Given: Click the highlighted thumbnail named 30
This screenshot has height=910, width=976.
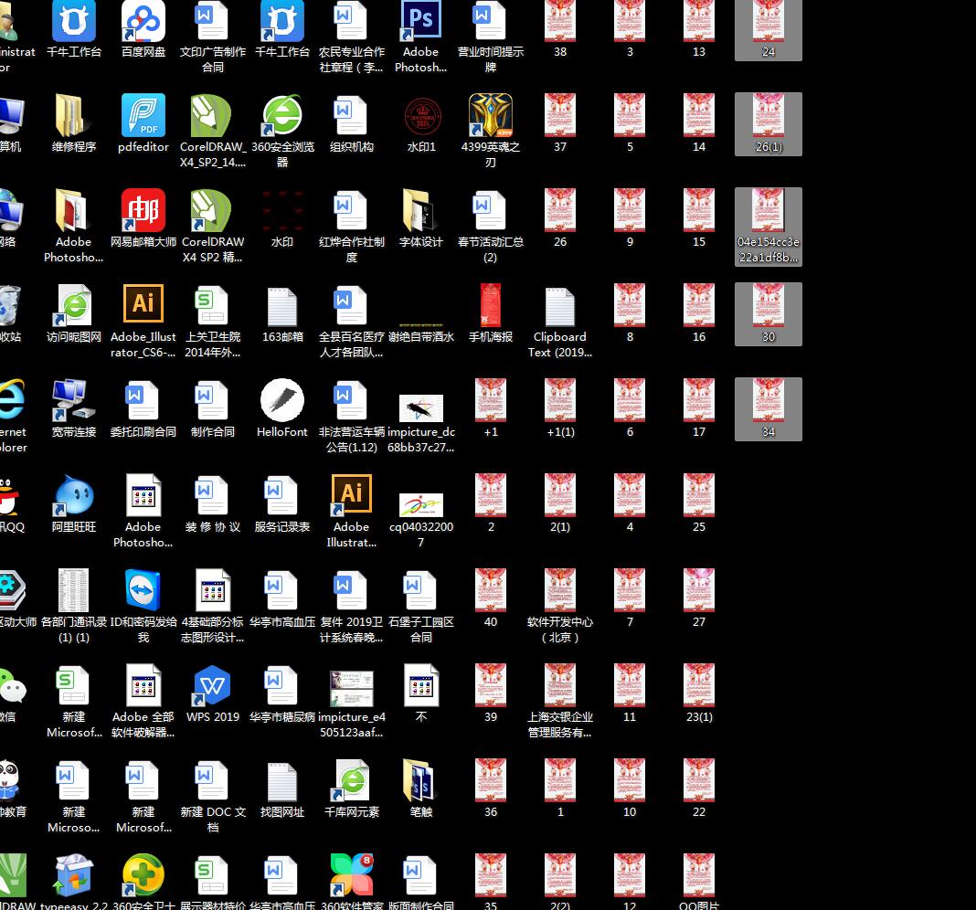Looking at the screenshot, I should point(769,306).
